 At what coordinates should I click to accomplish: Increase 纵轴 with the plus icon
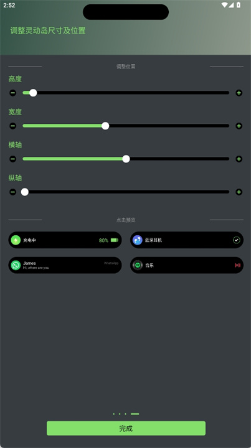point(239,192)
